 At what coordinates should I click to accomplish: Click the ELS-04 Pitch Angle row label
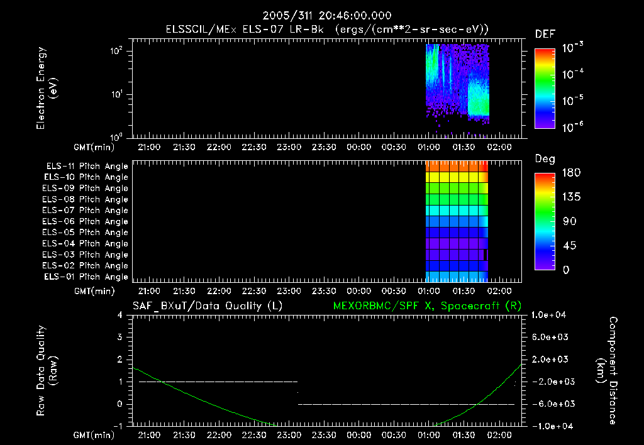pyautogui.click(x=85, y=243)
